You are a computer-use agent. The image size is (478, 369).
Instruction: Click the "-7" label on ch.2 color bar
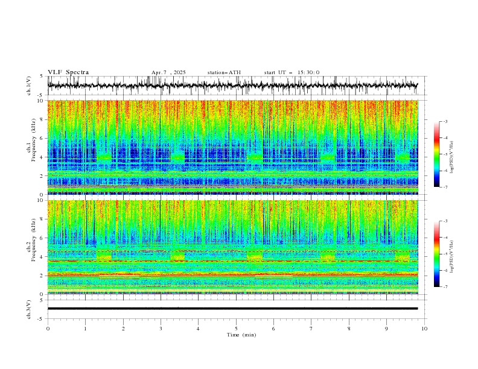[445, 287]
